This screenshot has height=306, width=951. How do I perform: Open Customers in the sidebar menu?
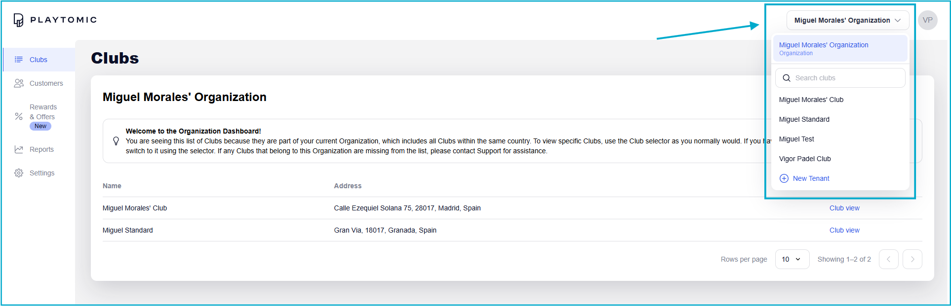coord(39,83)
